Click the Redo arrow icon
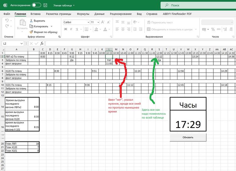 pyautogui.click(x=7, y=26)
